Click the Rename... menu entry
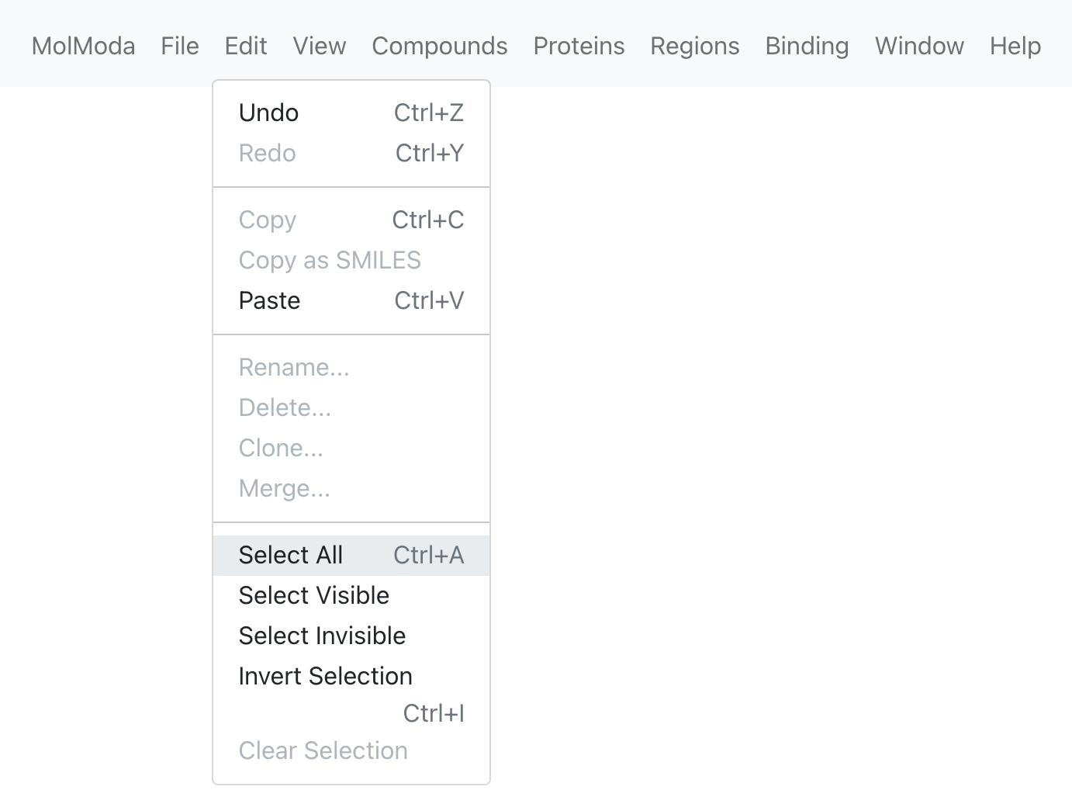 (x=351, y=368)
